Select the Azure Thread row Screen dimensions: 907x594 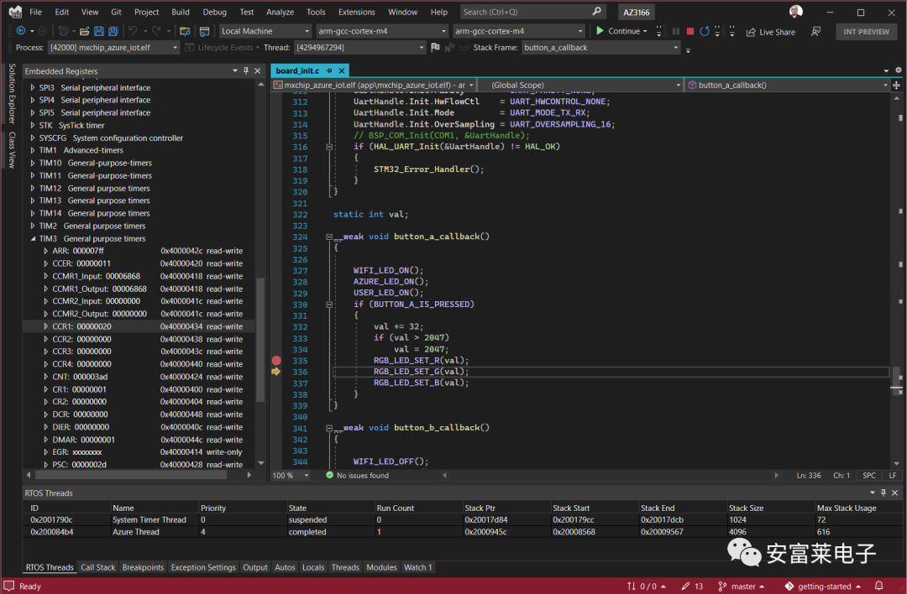(x=463, y=532)
